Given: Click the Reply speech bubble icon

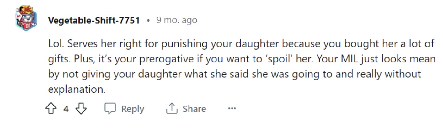Looking at the screenshot, I should click(111, 109).
